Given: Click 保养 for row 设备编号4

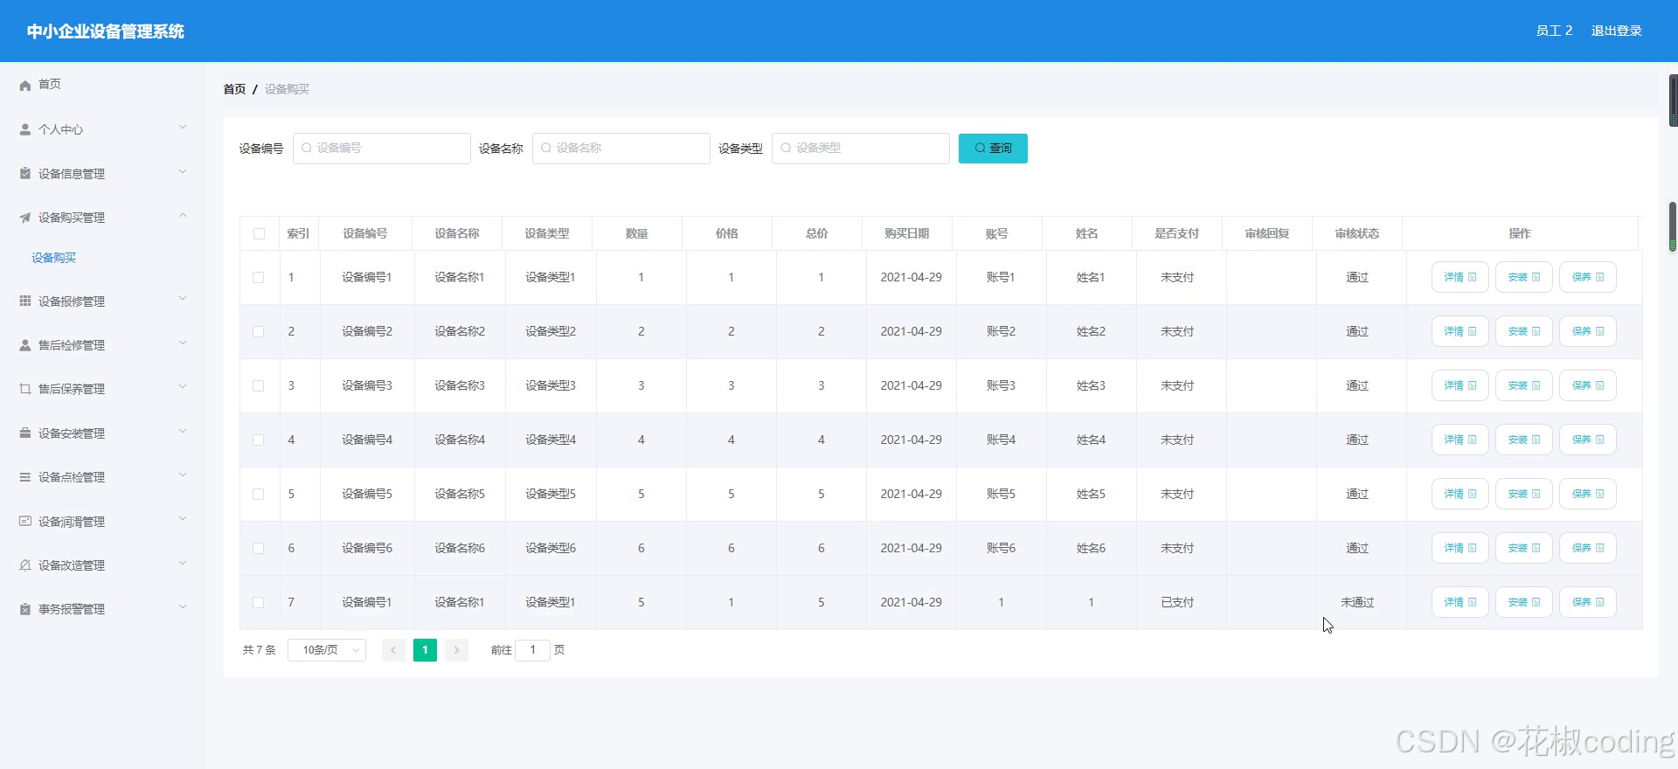Looking at the screenshot, I should pos(1588,440).
